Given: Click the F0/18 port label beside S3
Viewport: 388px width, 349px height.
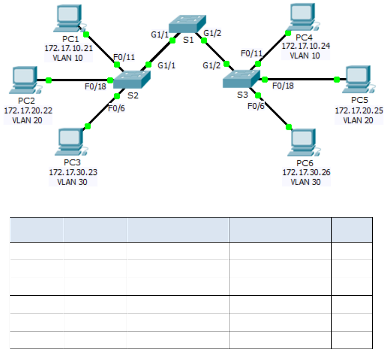Looking at the screenshot, I should pyautogui.click(x=283, y=86).
